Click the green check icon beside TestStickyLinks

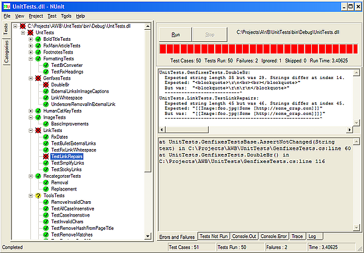45,170
